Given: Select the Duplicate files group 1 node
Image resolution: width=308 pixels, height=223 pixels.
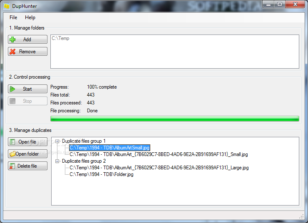Looking at the screenshot, I should pyautogui.click(x=84, y=141).
